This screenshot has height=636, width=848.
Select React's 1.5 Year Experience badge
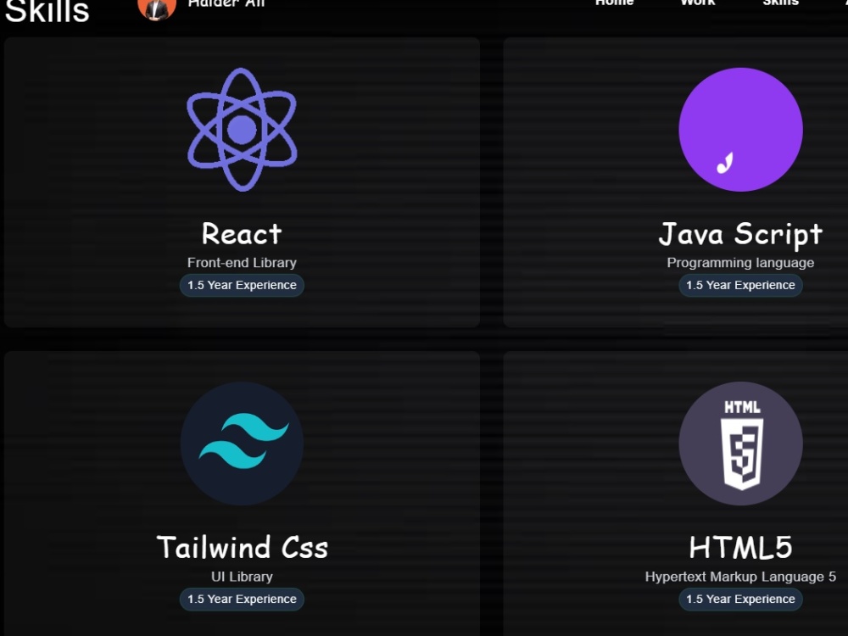point(242,285)
